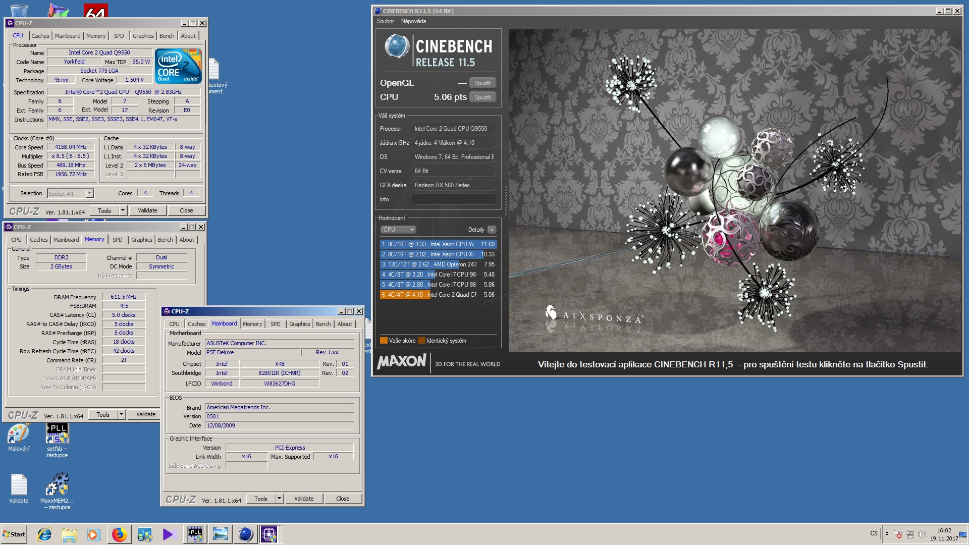
Task: Open the Cinebench title bar icon
Action: click(x=378, y=11)
